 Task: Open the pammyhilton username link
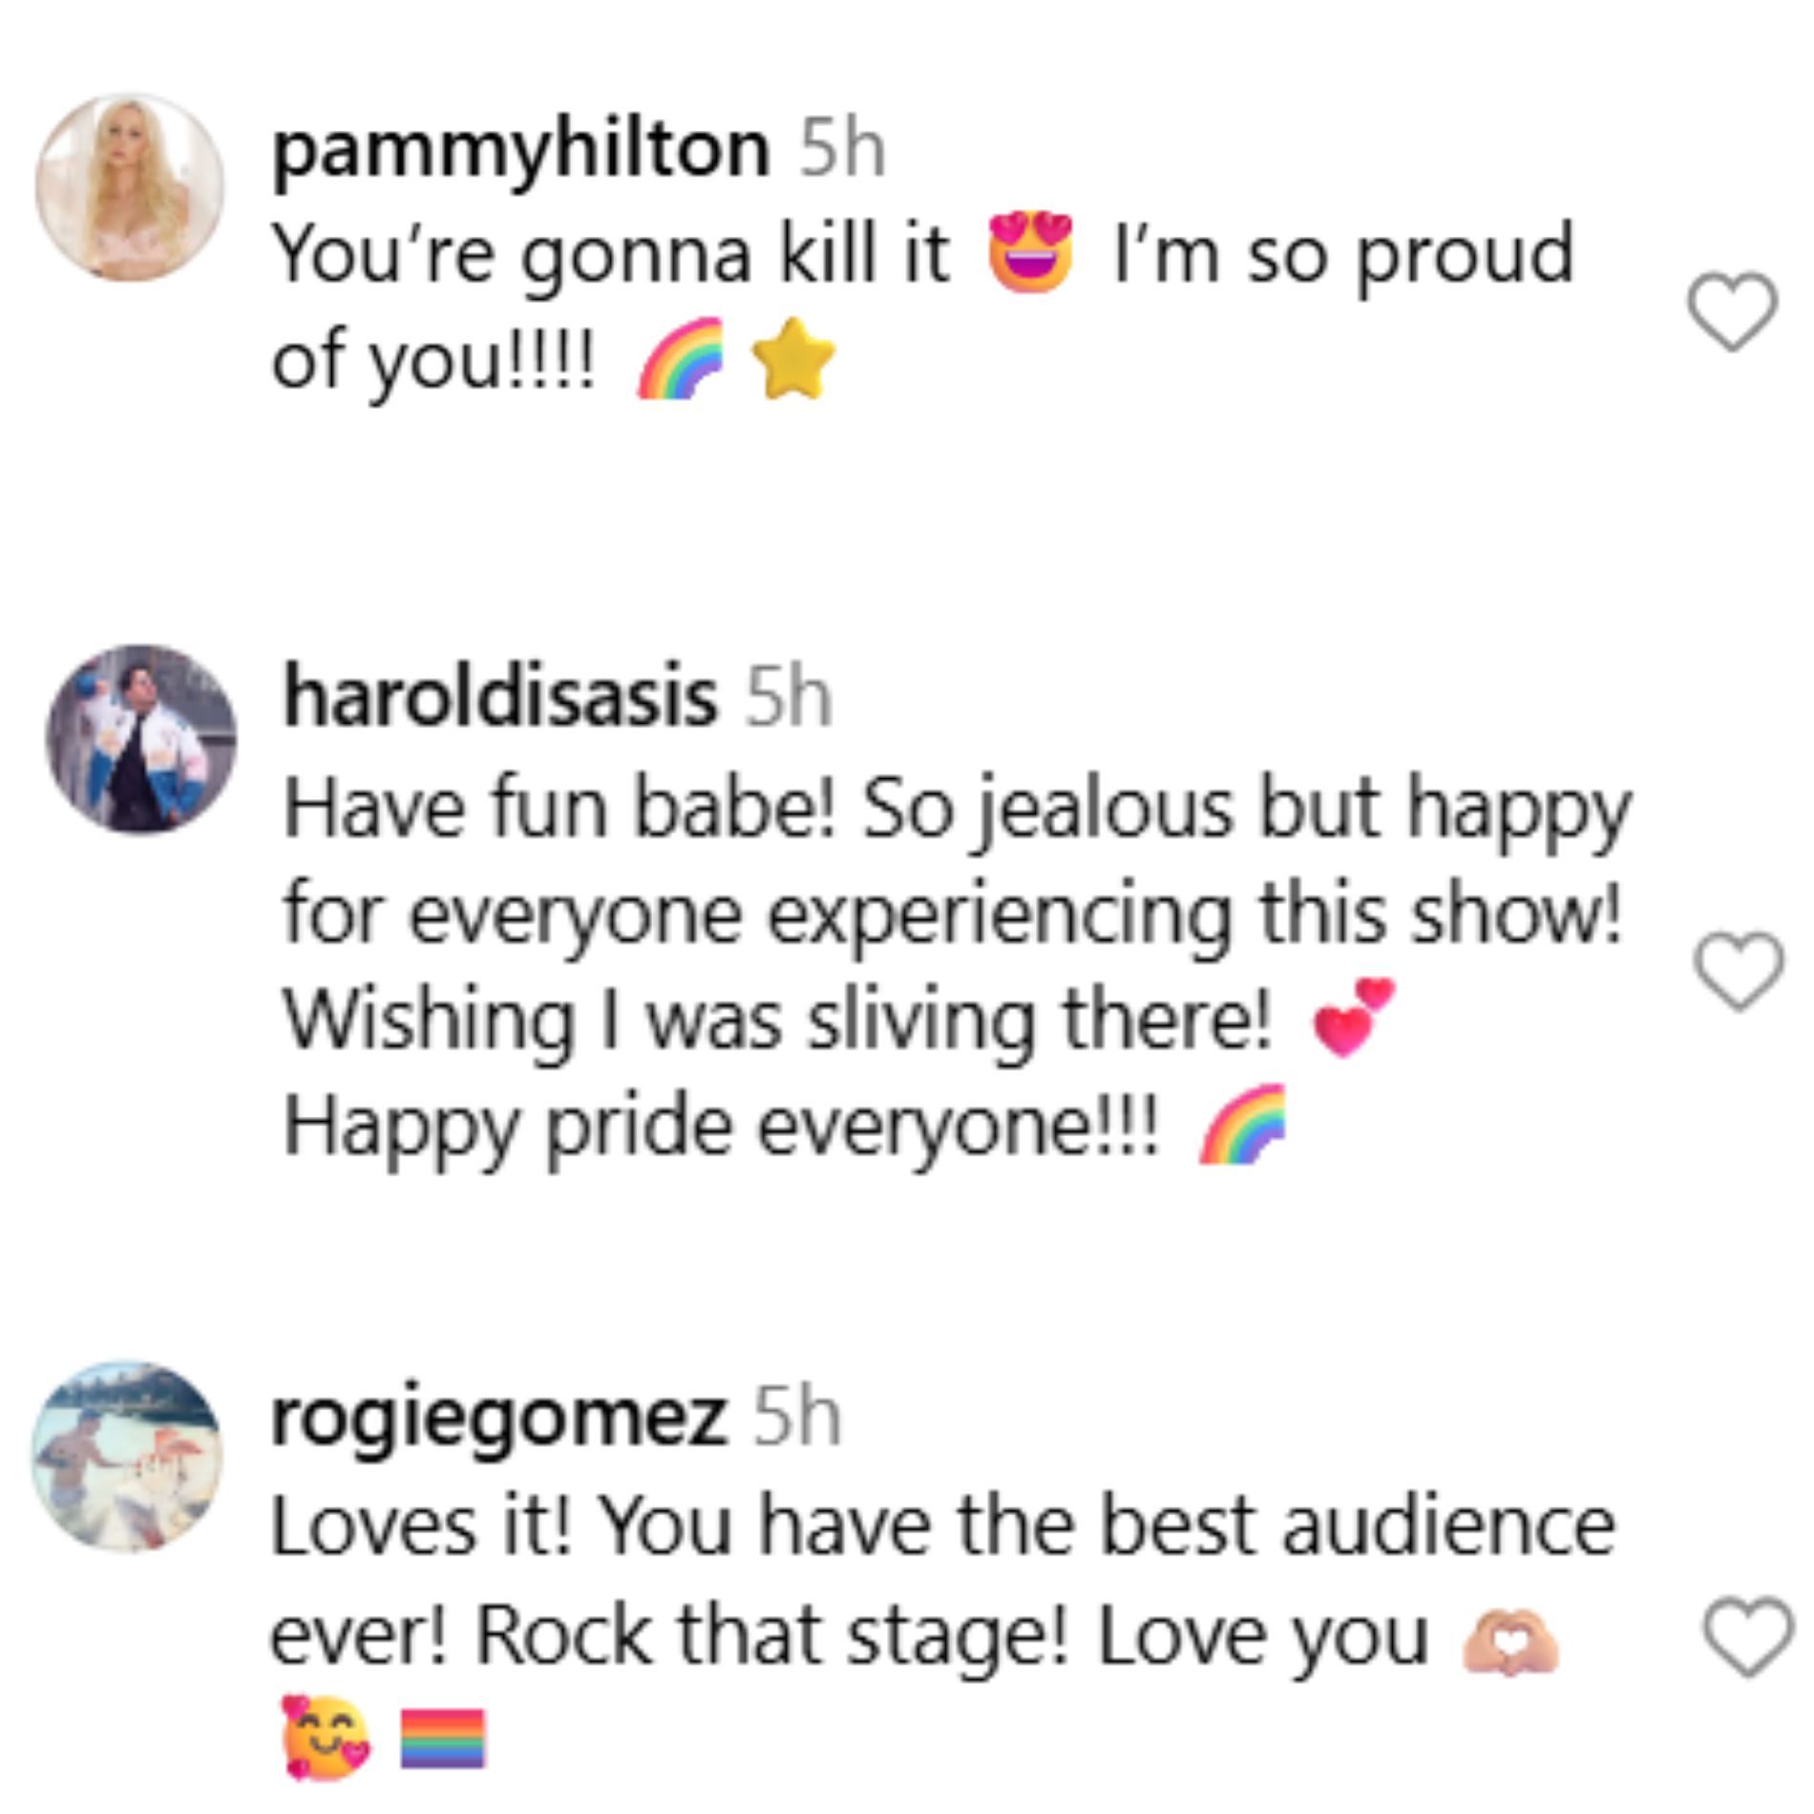(x=520, y=149)
